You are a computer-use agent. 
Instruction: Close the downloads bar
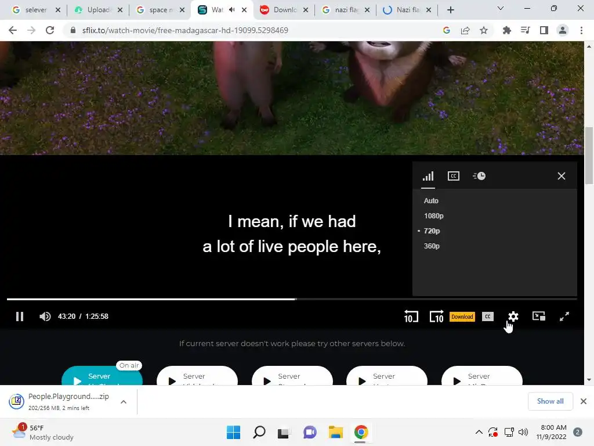pyautogui.click(x=584, y=401)
